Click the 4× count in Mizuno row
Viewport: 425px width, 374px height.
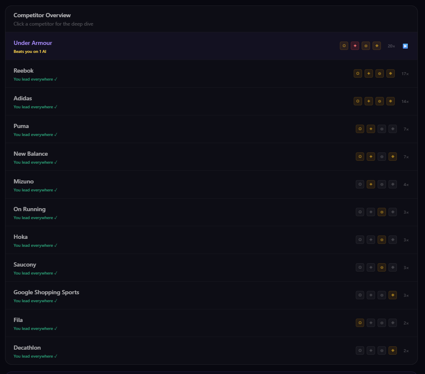pyautogui.click(x=406, y=184)
